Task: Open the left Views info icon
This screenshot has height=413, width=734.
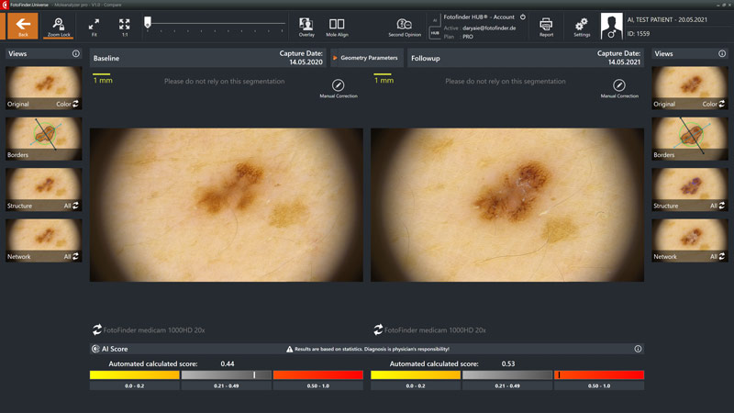Action: pos(76,53)
